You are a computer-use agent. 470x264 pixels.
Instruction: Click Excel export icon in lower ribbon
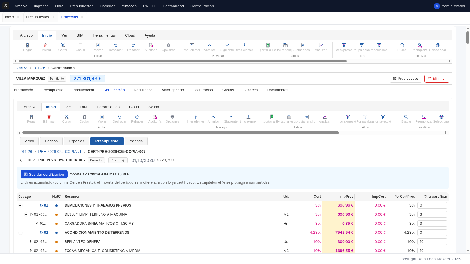point(272,117)
